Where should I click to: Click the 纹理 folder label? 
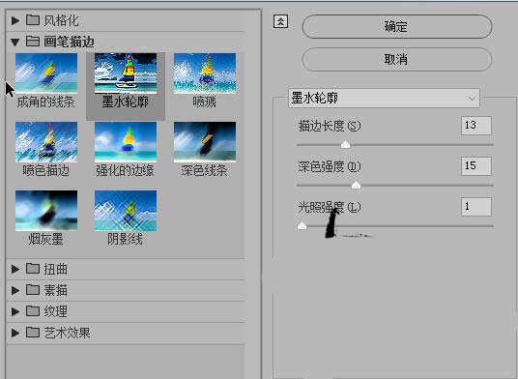(55, 311)
